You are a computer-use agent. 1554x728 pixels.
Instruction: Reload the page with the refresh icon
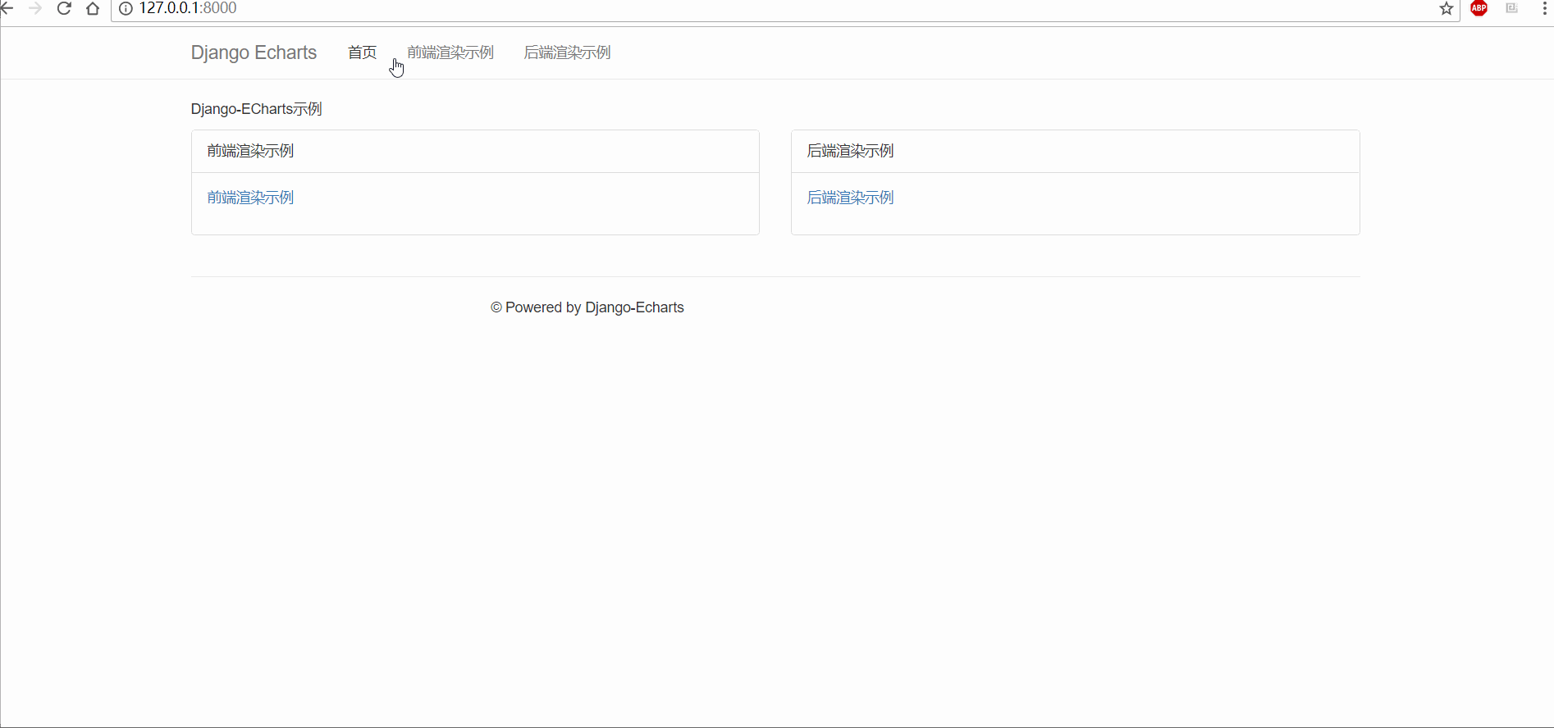point(64,8)
